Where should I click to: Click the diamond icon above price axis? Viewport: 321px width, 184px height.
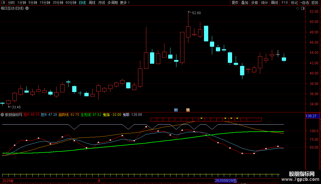point(298,8)
